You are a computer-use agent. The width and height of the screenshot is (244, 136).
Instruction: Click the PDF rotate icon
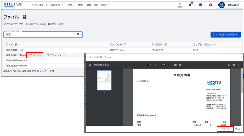(180, 65)
